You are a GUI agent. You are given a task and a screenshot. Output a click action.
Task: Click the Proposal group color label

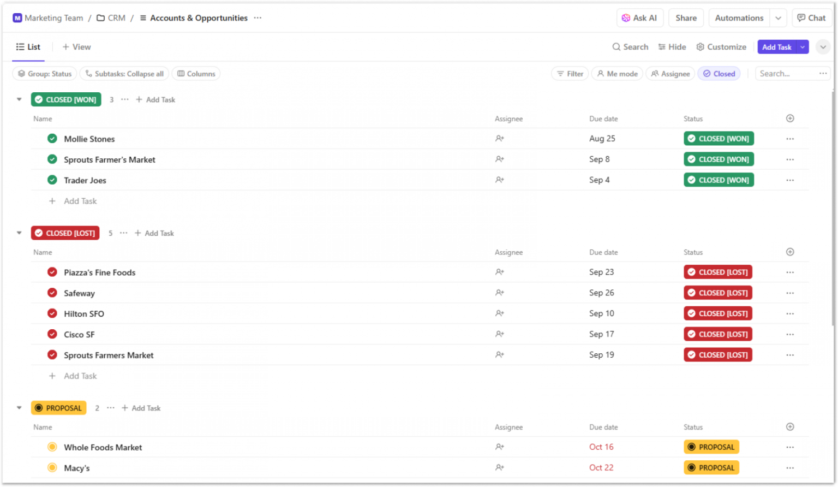click(x=58, y=408)
